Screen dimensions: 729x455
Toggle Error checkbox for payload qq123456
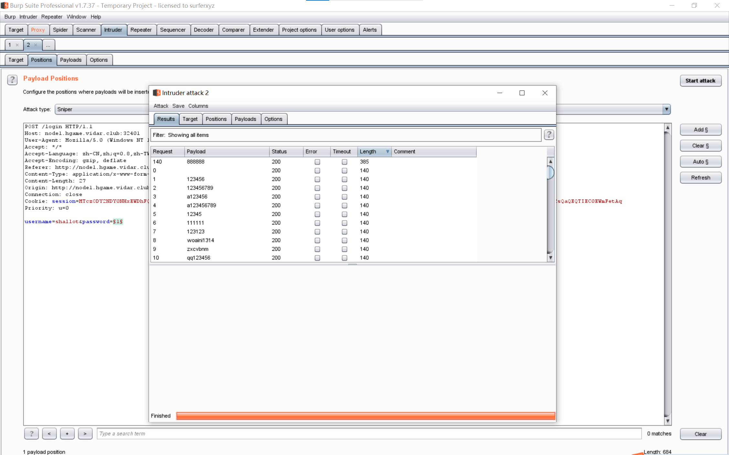317,258
